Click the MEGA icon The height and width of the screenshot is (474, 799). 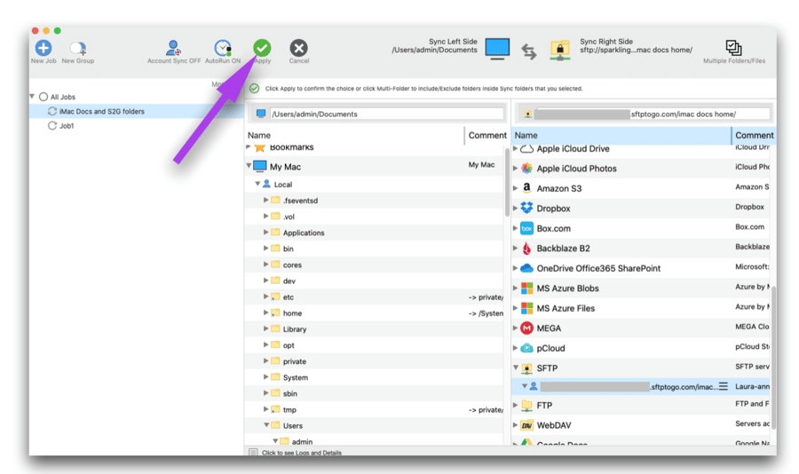pos(526,328)
